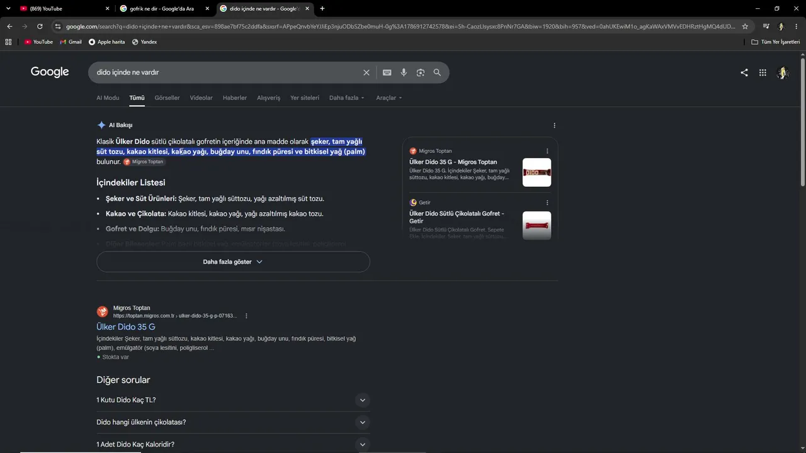This screenshot has width=806, height=453.
Task: Open the Migros Toptan source chip
Action: click(144, 162)
